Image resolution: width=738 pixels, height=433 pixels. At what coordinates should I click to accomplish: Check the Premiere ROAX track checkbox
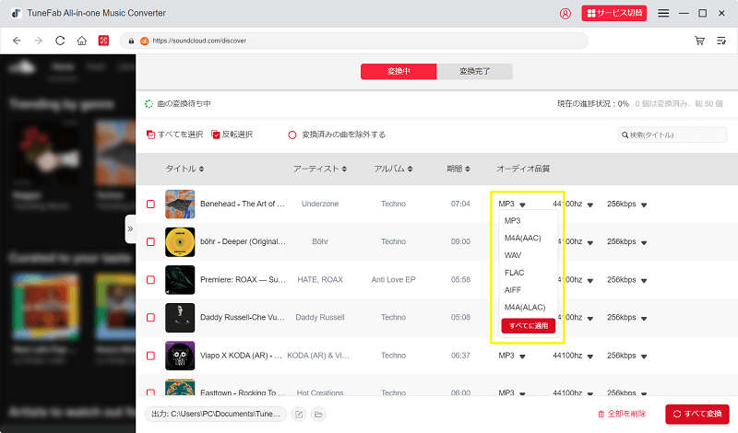[x=150, y=280]
